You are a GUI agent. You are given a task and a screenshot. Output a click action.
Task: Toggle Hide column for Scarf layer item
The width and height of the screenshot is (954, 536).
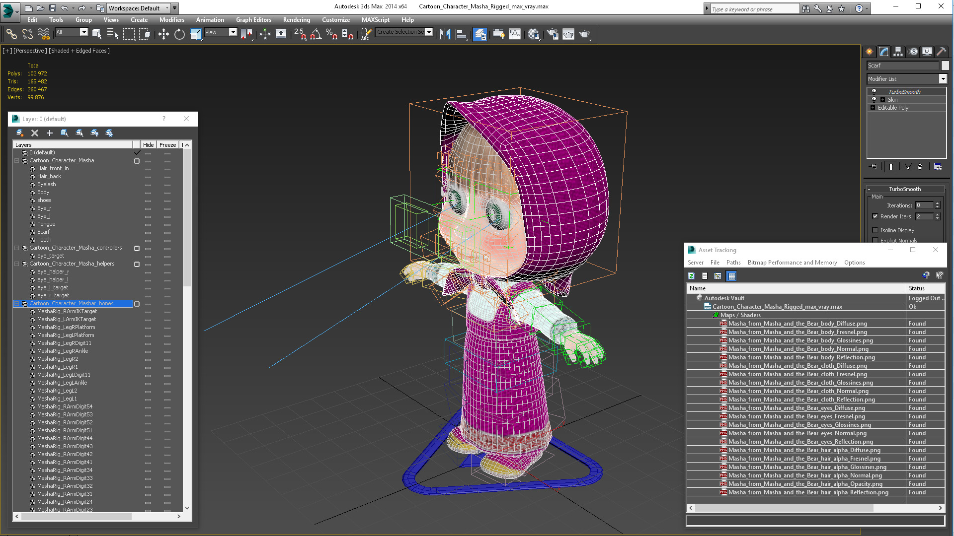coord(148,232)
